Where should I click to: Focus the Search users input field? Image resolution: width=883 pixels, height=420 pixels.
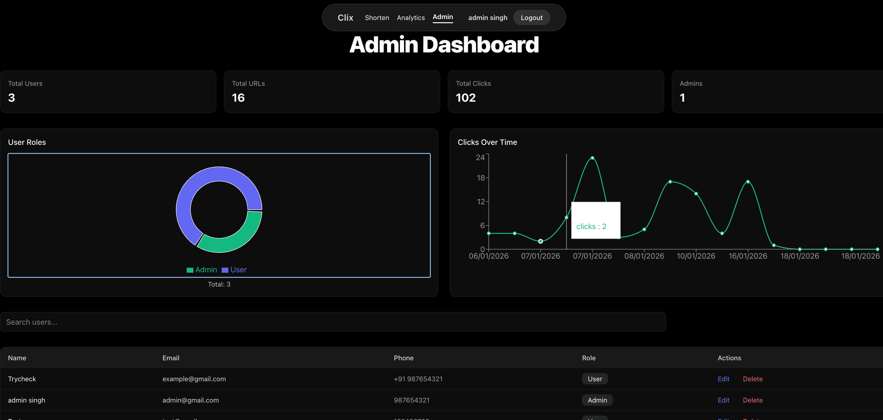(x=333, y=322)
